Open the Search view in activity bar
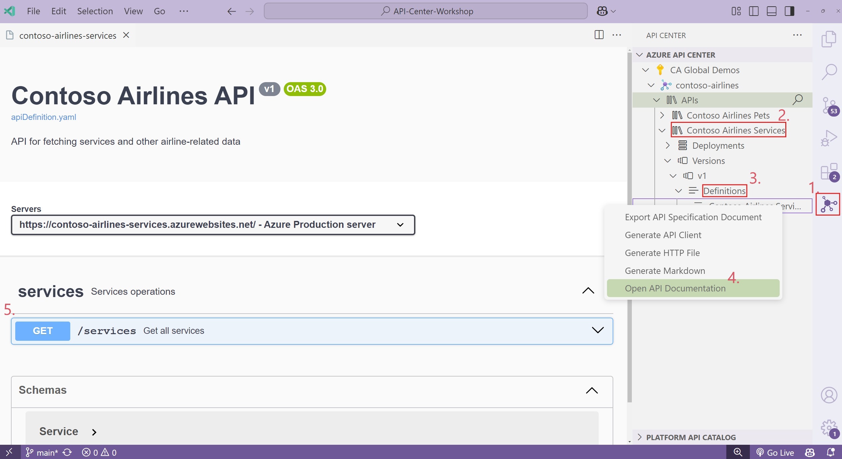This screenshot has height=459, width=842. 829,72
